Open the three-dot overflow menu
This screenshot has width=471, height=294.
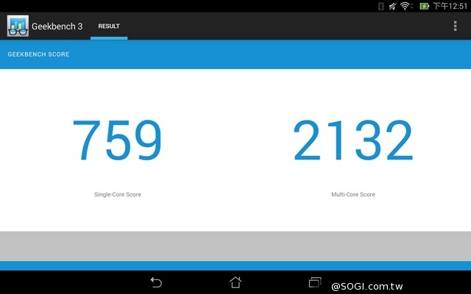tap(456, 26)
